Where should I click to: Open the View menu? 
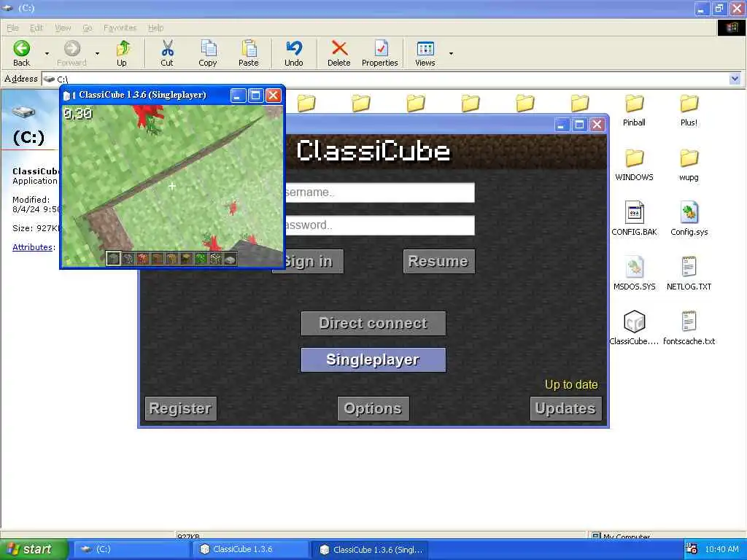pyautogui.click(x=63, y=28)
